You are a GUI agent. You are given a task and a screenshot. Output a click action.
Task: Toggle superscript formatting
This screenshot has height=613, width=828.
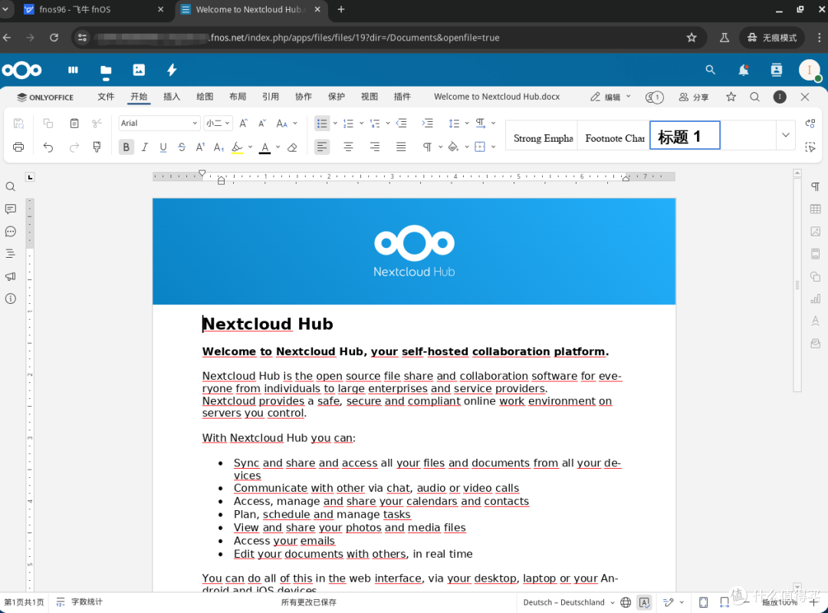coord(200,147)
